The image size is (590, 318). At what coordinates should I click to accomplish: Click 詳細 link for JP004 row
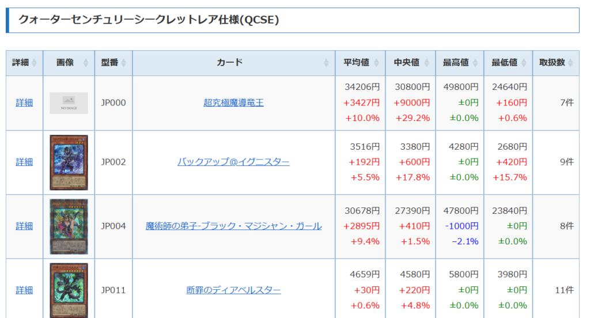tap(24, 226)
